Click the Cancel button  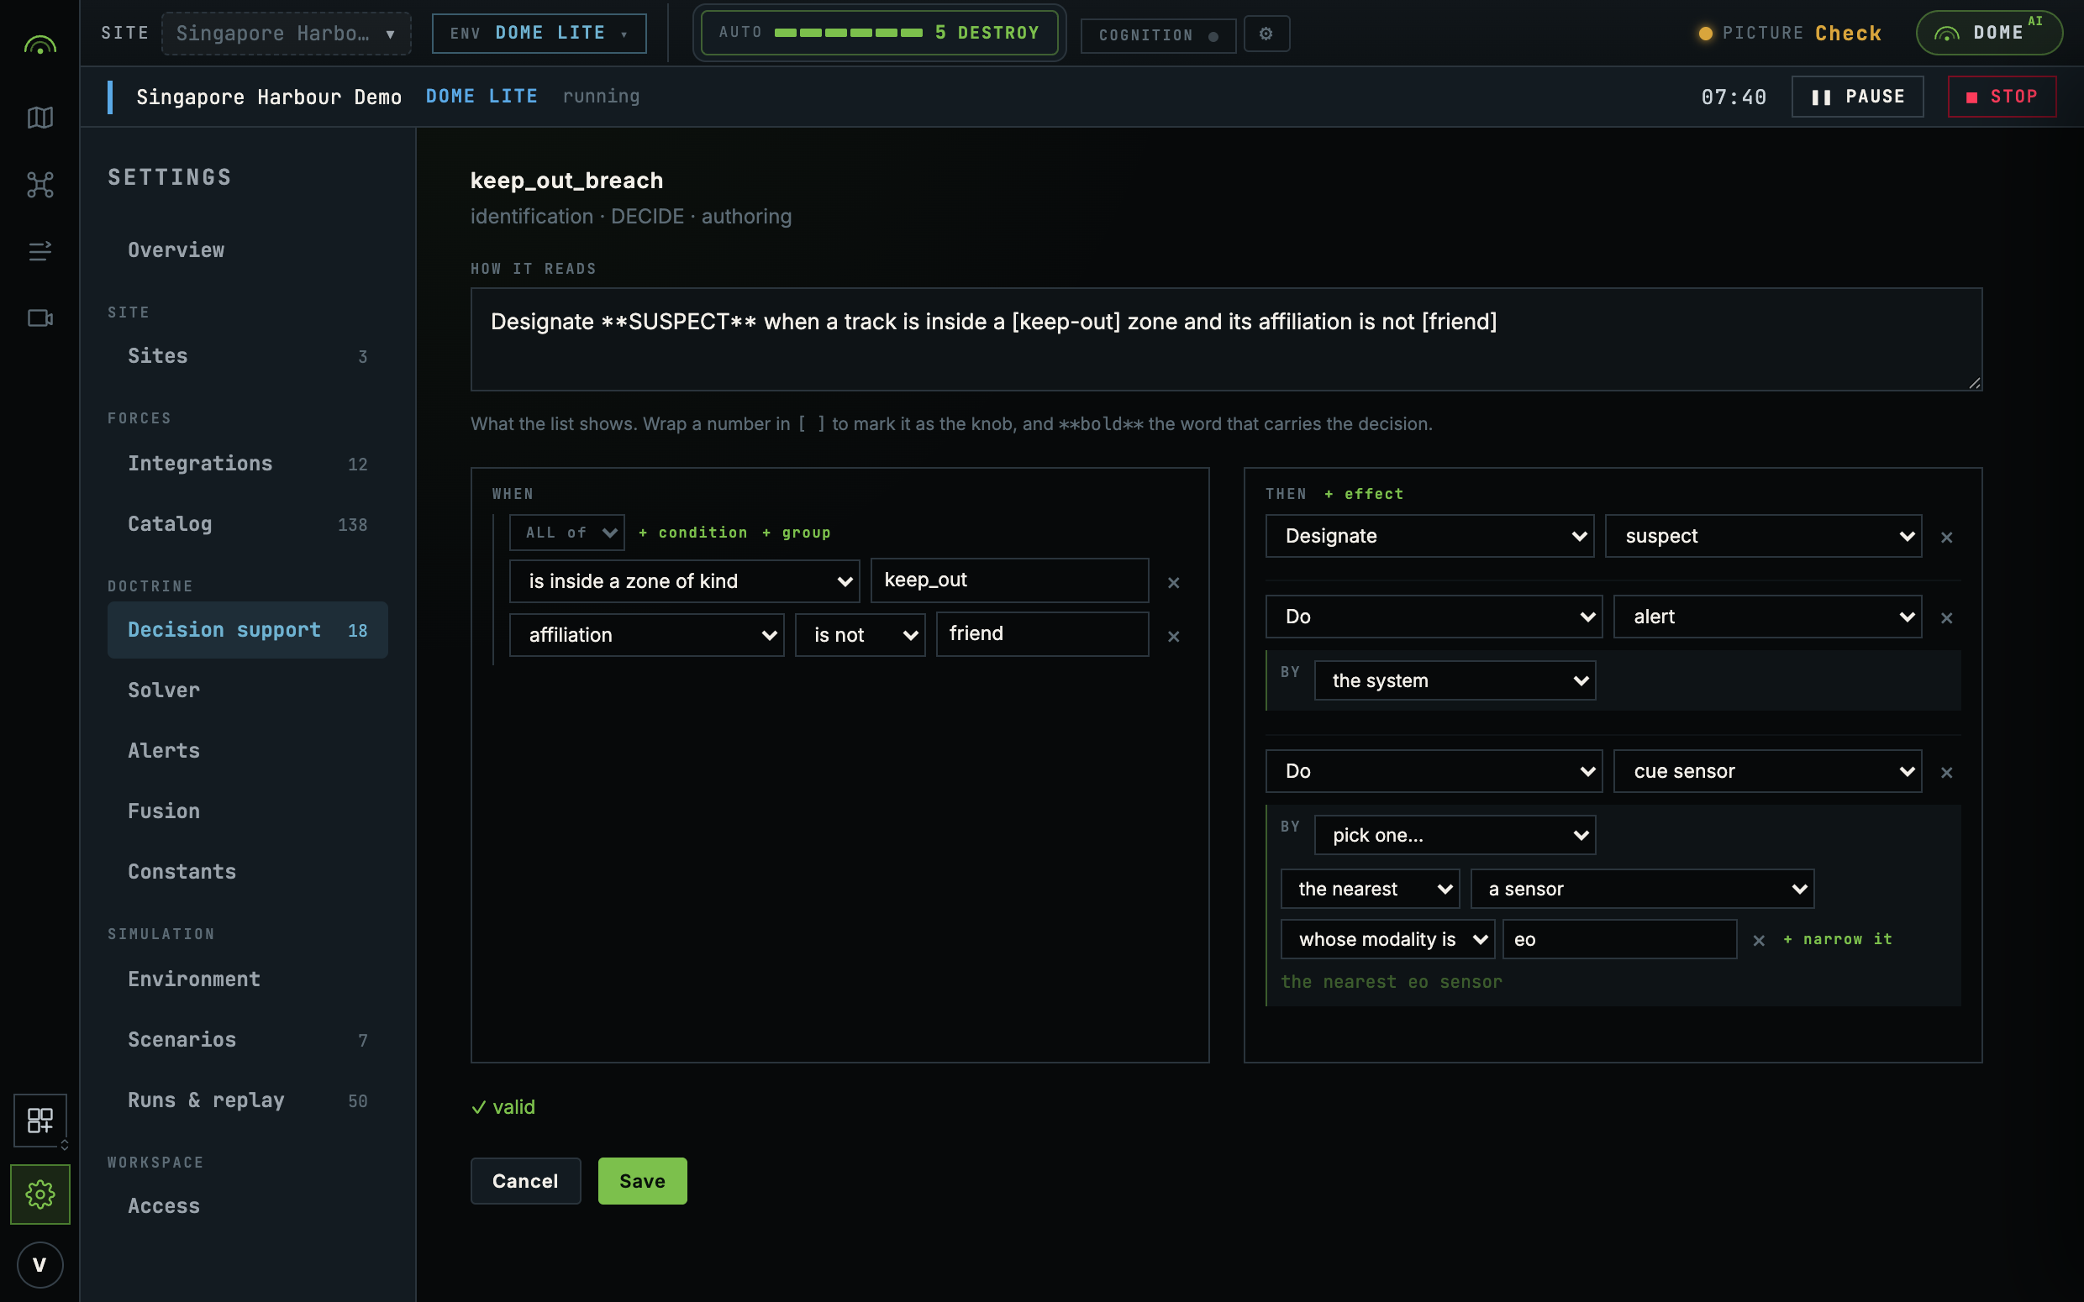[525, 1181]
